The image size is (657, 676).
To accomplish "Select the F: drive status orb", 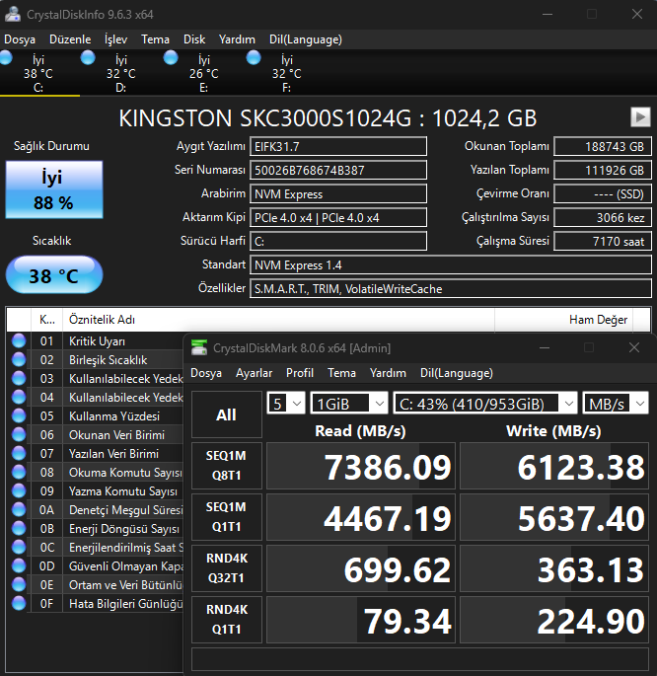I will tap(254, 58).
